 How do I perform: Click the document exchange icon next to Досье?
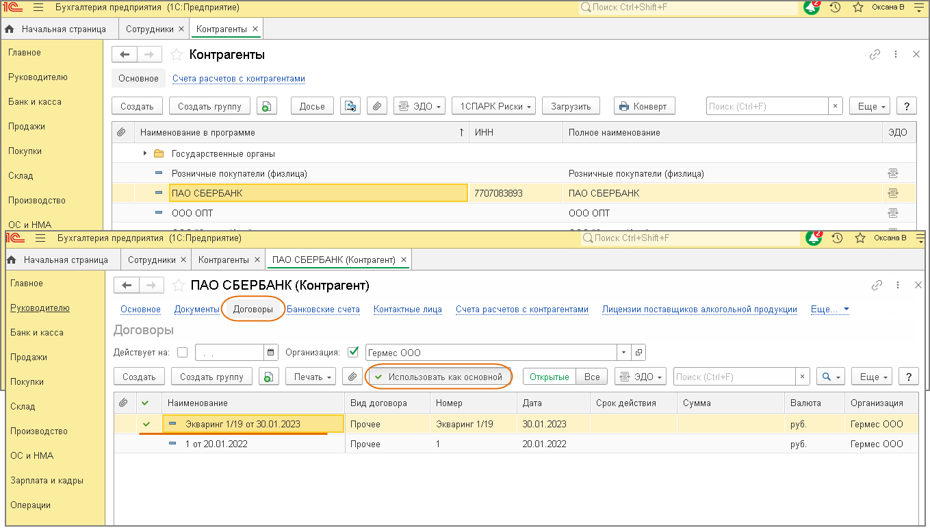coord(350,106)
